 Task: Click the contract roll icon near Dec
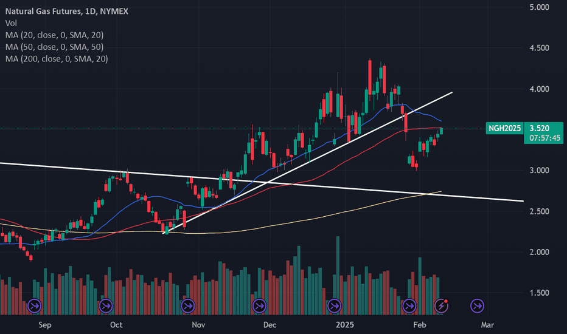coord(259,306)
